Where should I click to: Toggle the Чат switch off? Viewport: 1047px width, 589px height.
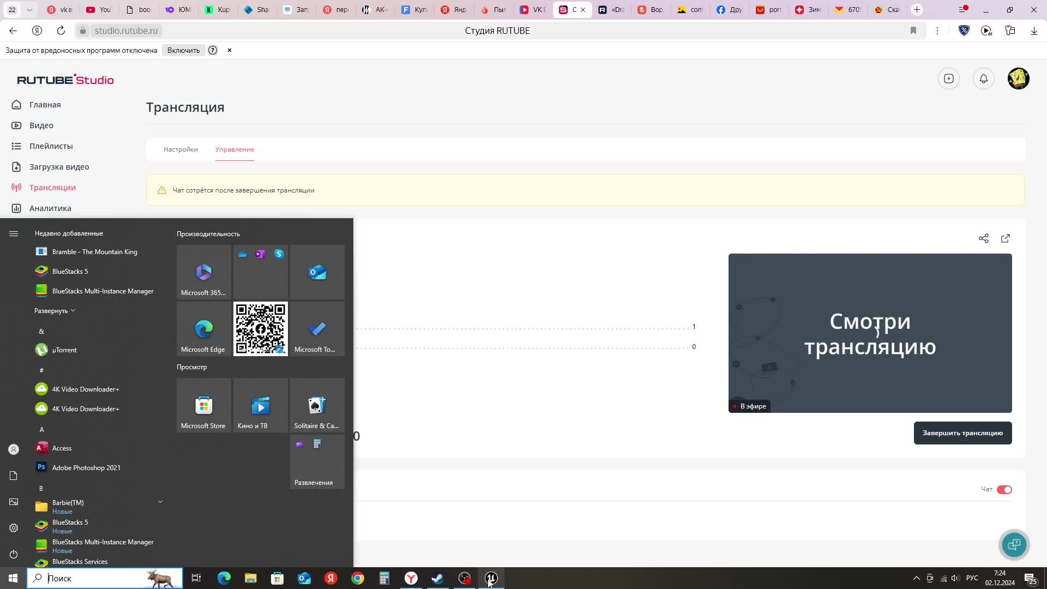click(1004, 490)
